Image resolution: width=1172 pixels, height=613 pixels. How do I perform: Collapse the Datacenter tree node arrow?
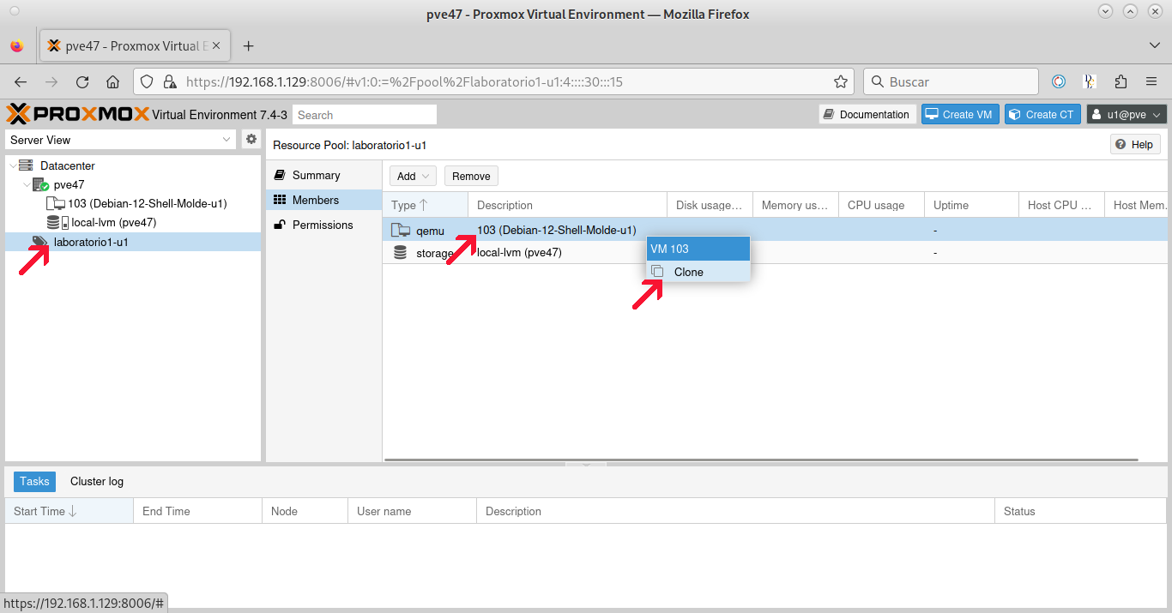[x=12, y=165]
